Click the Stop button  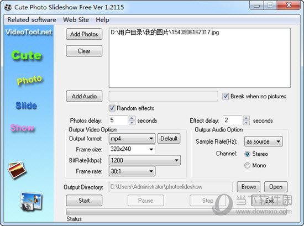208,201
